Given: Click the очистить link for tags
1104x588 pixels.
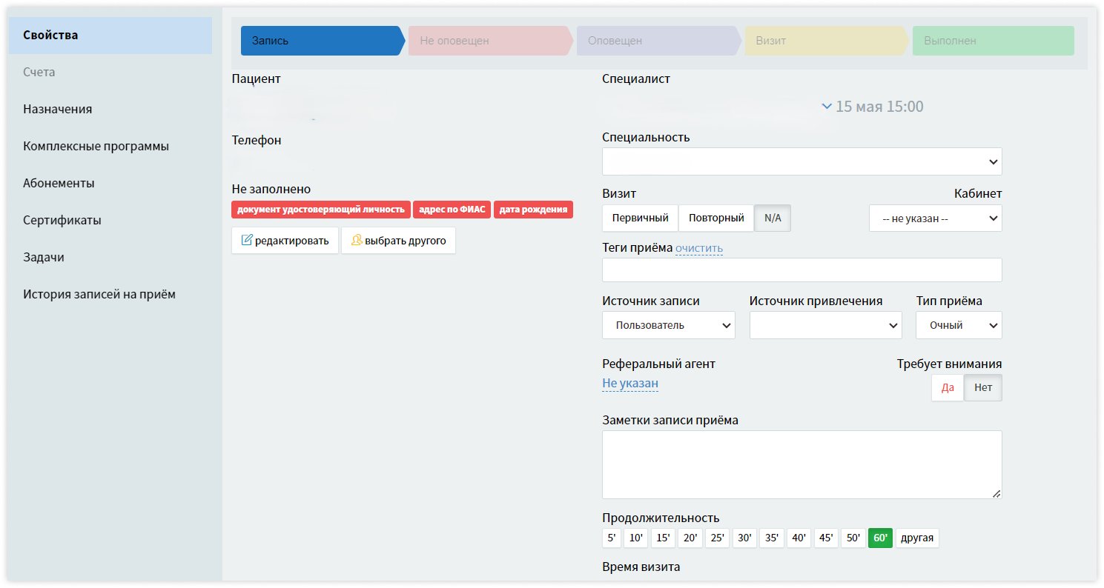Looking at the screenshot, I should point(698,249).
